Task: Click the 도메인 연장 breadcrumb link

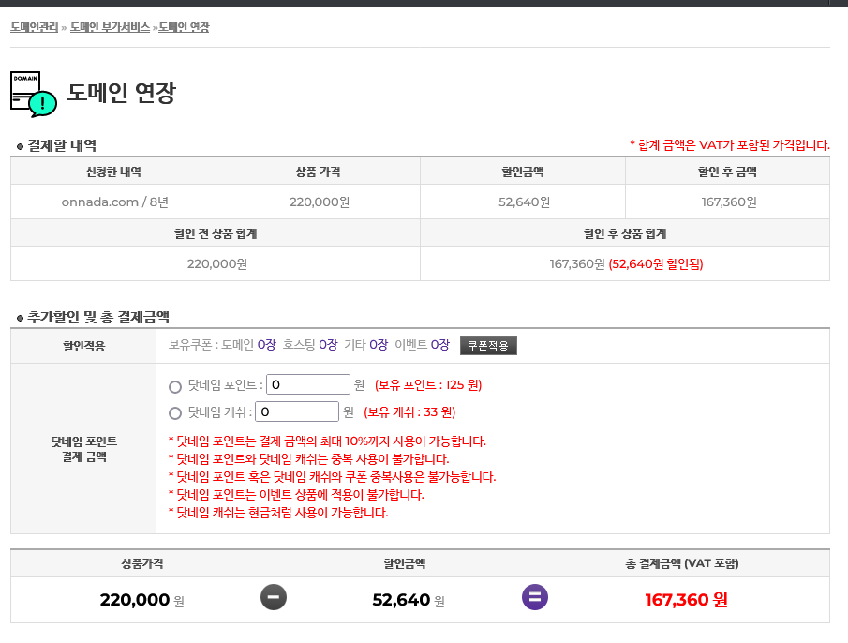Action: pyautogui.click(x=184, y=28)
